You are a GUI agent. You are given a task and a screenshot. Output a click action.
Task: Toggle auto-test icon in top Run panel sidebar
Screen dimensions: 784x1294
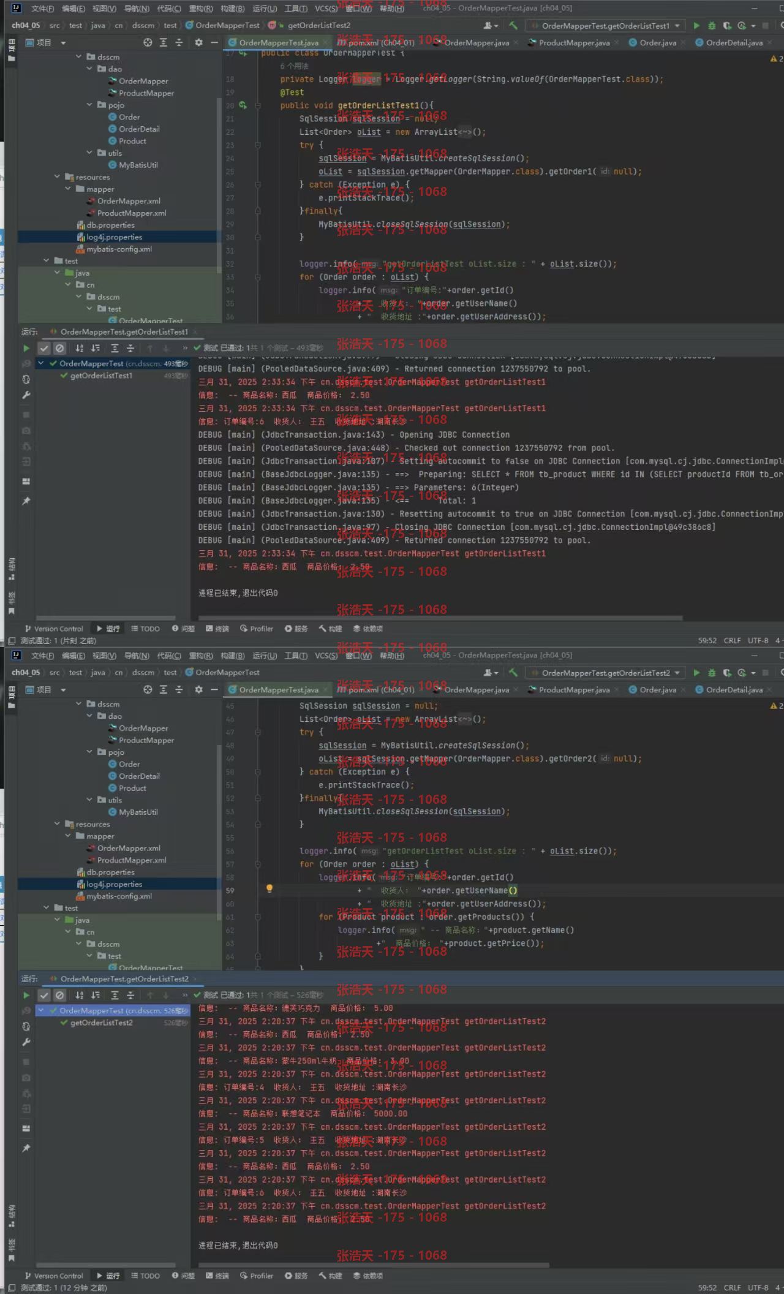click(26, 379)
